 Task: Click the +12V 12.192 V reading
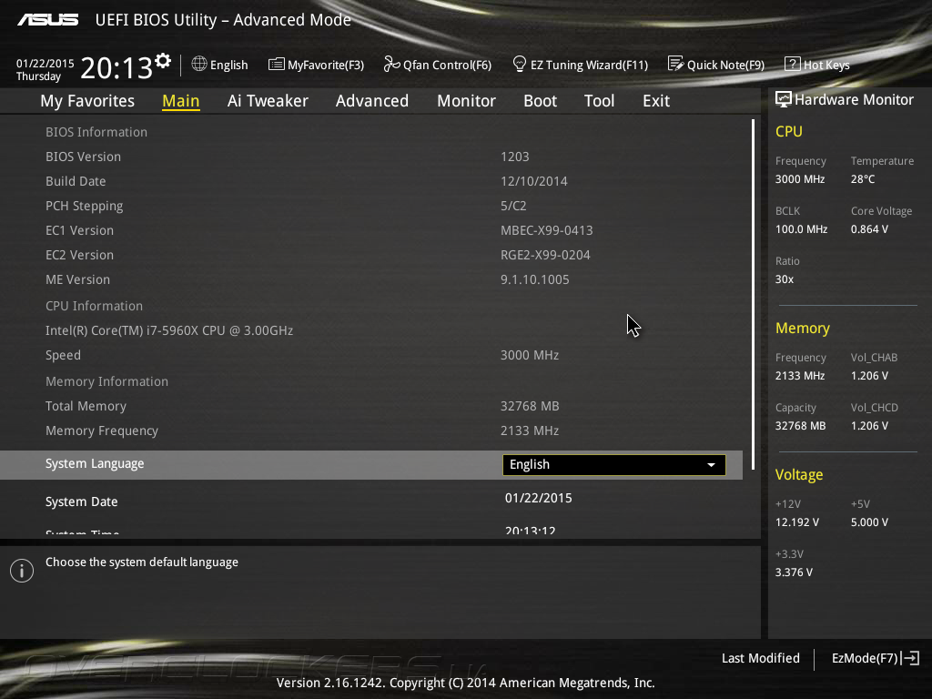pyautogui.click(x=797, y=522)
